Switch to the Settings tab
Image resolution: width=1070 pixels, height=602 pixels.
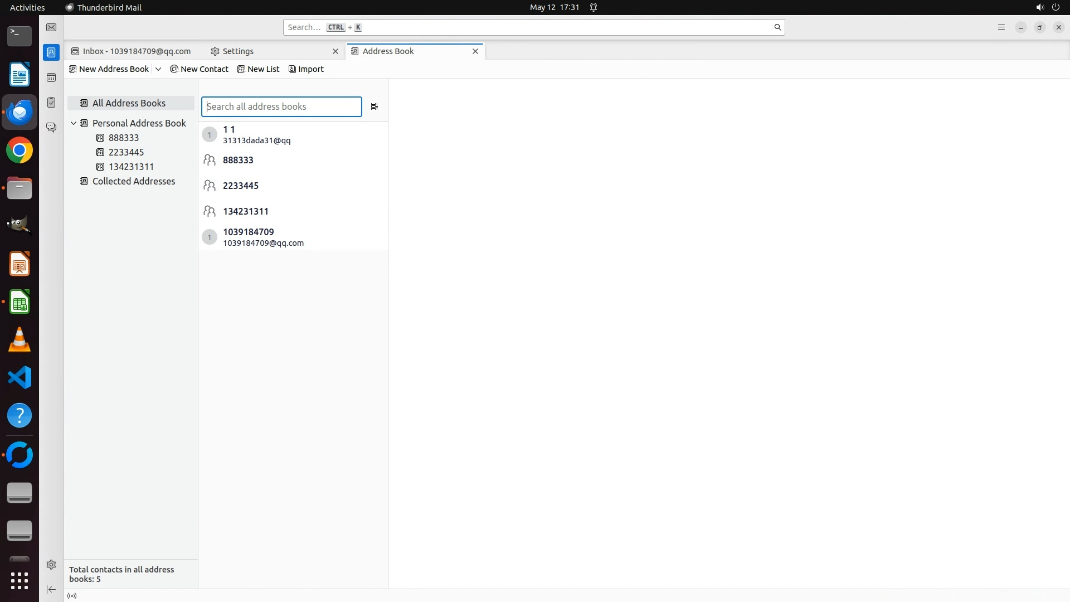pyautogui.click(x=238, y=51)
